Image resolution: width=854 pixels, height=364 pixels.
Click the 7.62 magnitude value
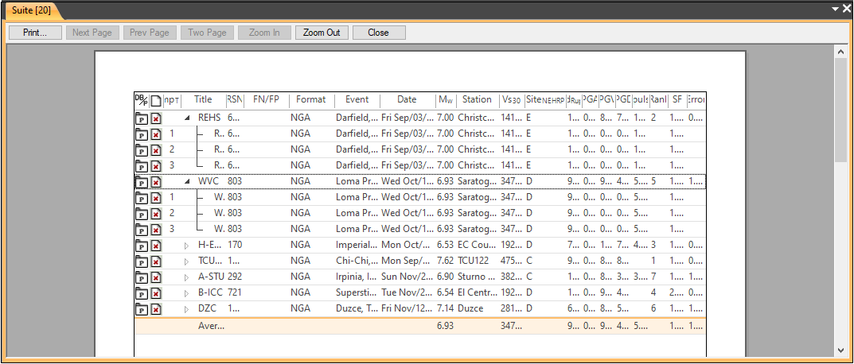445,261
